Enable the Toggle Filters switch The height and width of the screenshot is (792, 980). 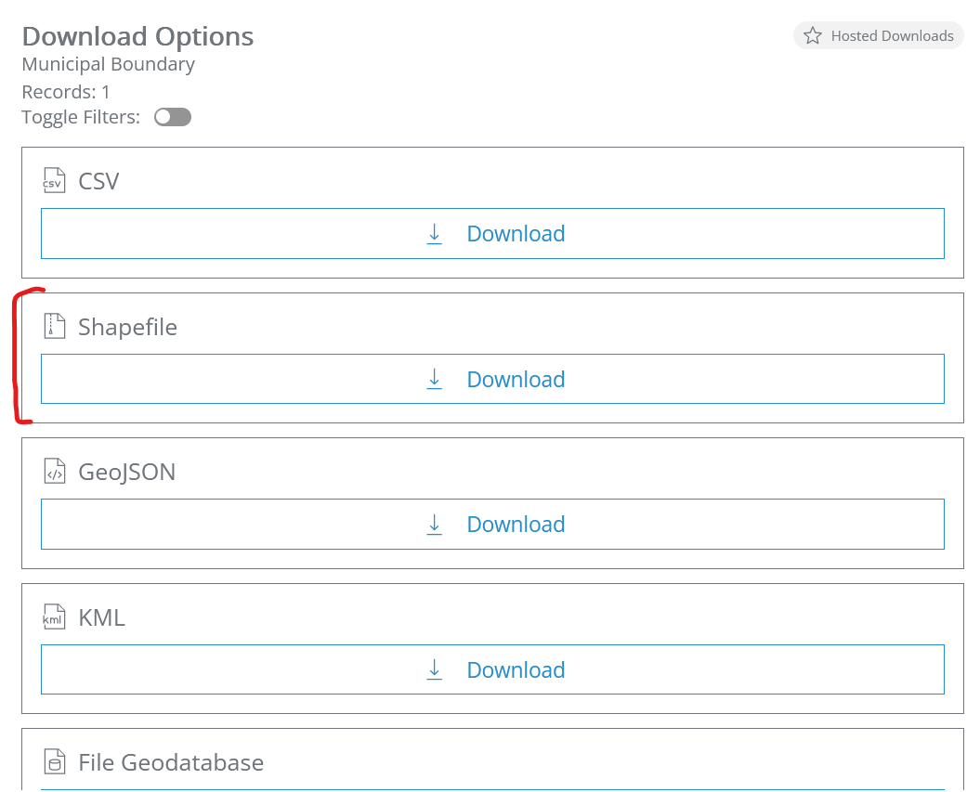click(173, 117)
